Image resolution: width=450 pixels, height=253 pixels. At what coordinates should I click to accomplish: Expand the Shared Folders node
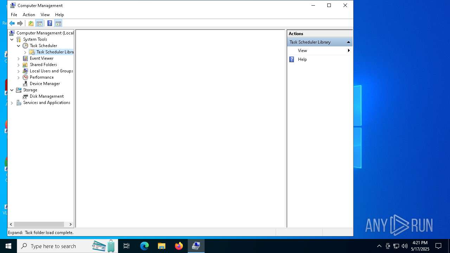click(19, 65)
